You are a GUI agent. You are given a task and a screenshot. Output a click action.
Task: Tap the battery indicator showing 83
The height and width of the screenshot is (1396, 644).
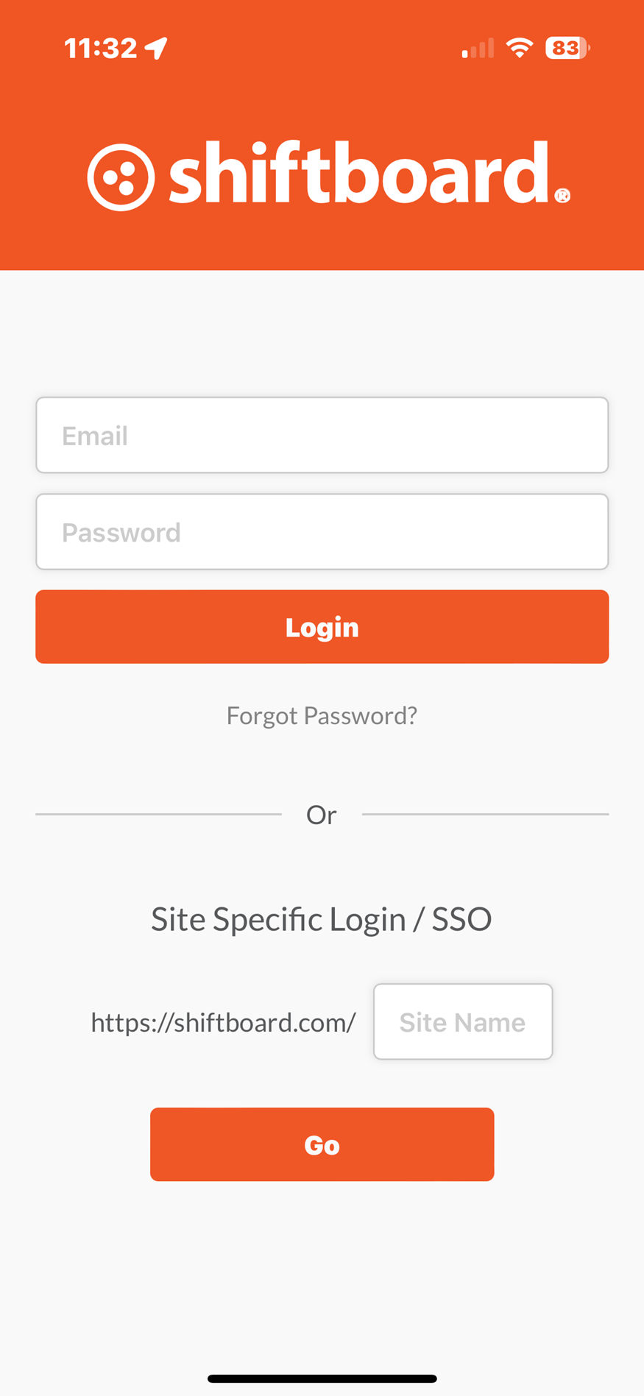click(x=567, y=49)
